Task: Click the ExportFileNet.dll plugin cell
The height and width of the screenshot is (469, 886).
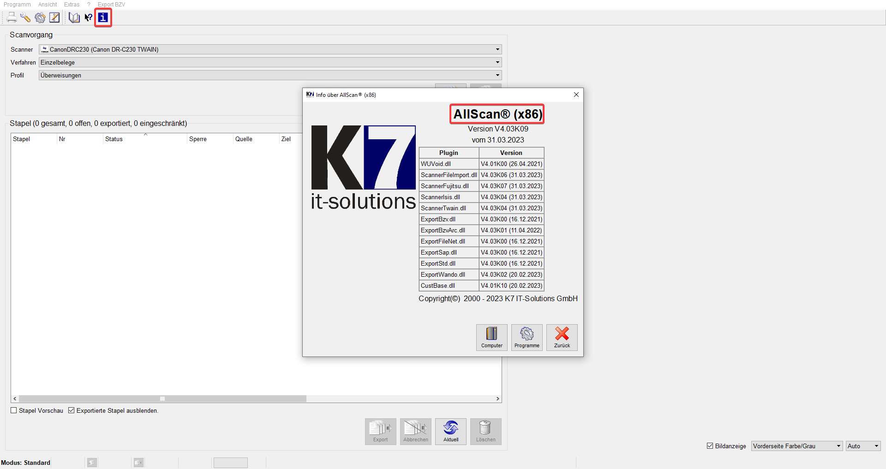Action: (x=449, y=241)
